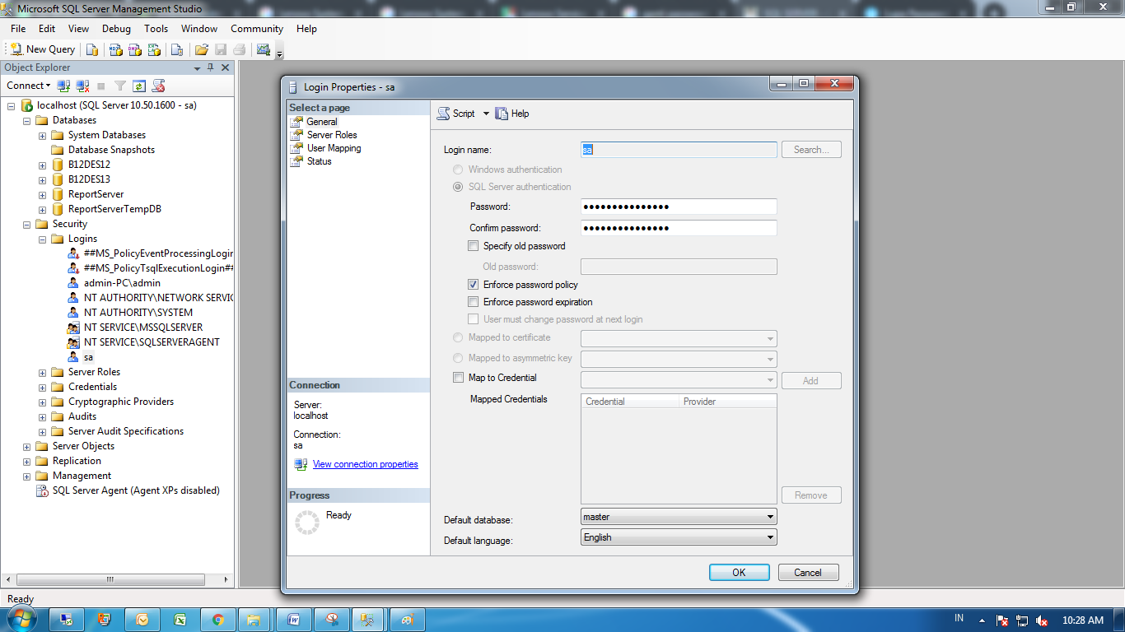The height and width of the screenshot is (632, 1125).
Task: Open Excel from the taskbar
Action: pos(180,620)
